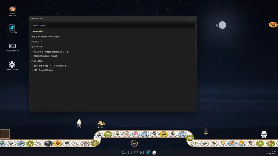This screenshot has width=278, height=156.
Task: Click the PRODUCTS section label
Action: (36, 42)
